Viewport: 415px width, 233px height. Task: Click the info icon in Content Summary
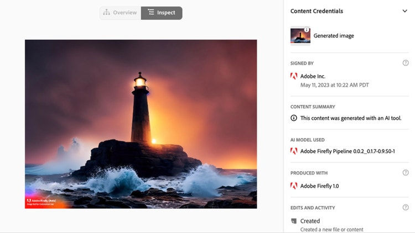click(294, 118)
